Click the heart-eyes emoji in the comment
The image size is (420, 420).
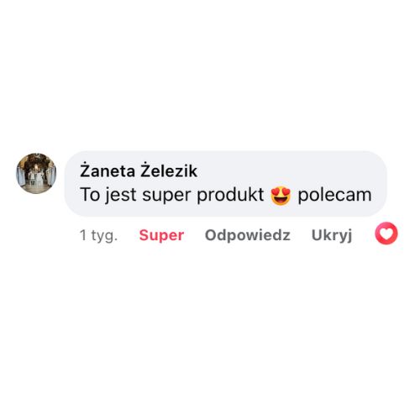click(x=281, y=196)
